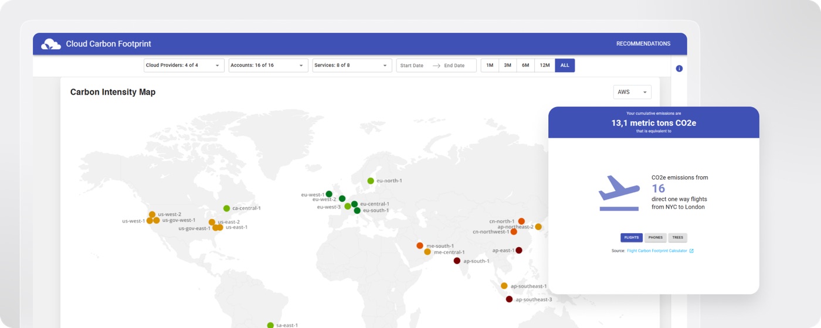Switch comparison to FLIGHTS
Viewport: 821px width, 328px height.
click(632, 238)
